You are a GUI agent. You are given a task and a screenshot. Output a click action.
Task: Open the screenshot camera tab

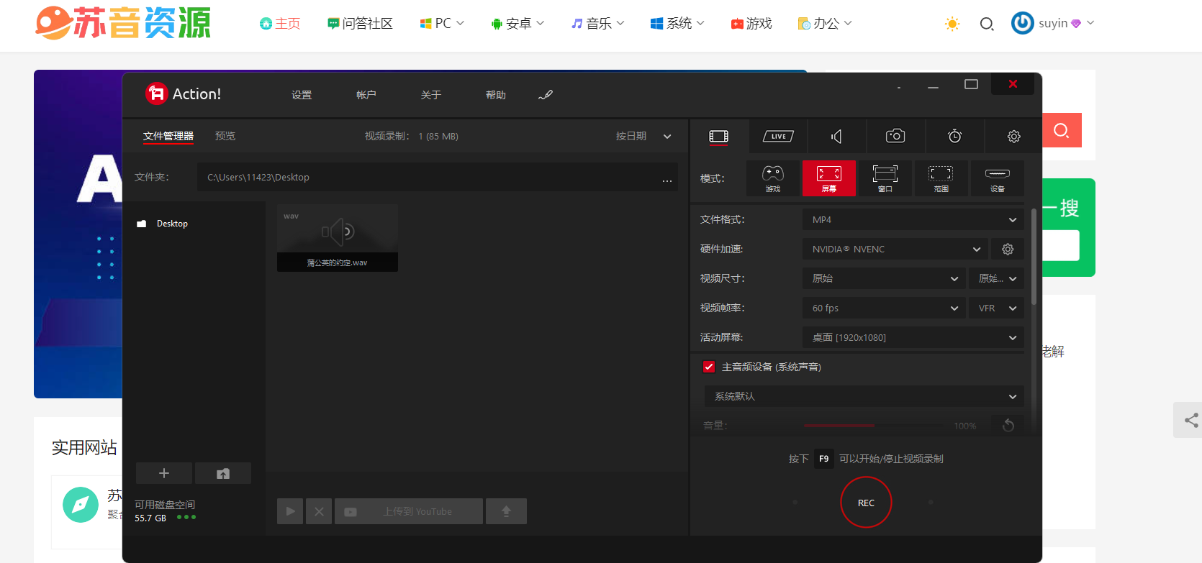click(895, 136)
